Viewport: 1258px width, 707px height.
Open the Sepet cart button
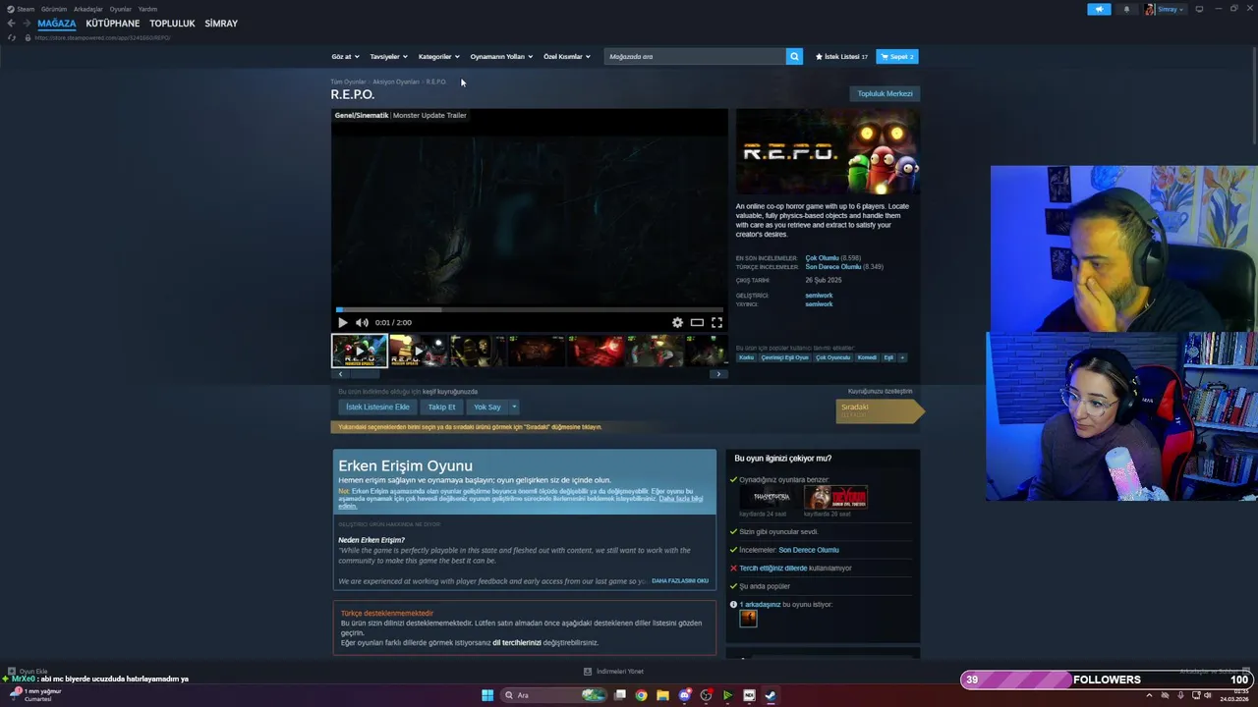[897, 57]
